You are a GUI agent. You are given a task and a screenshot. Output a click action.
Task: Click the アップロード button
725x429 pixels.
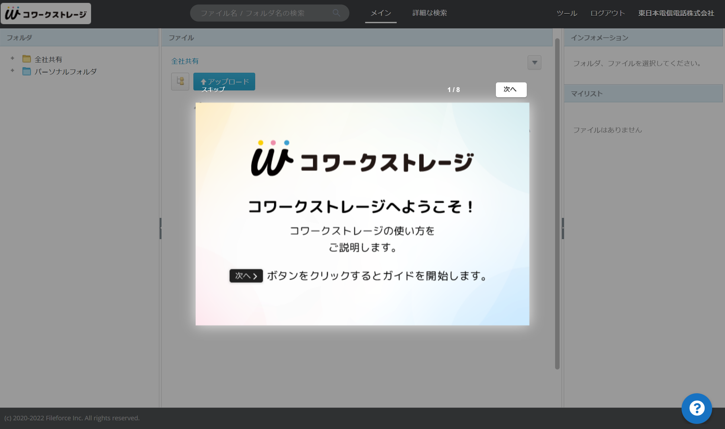pos(224,81)
